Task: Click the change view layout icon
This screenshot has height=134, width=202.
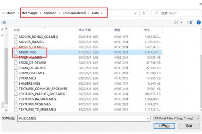Action: 176,22
